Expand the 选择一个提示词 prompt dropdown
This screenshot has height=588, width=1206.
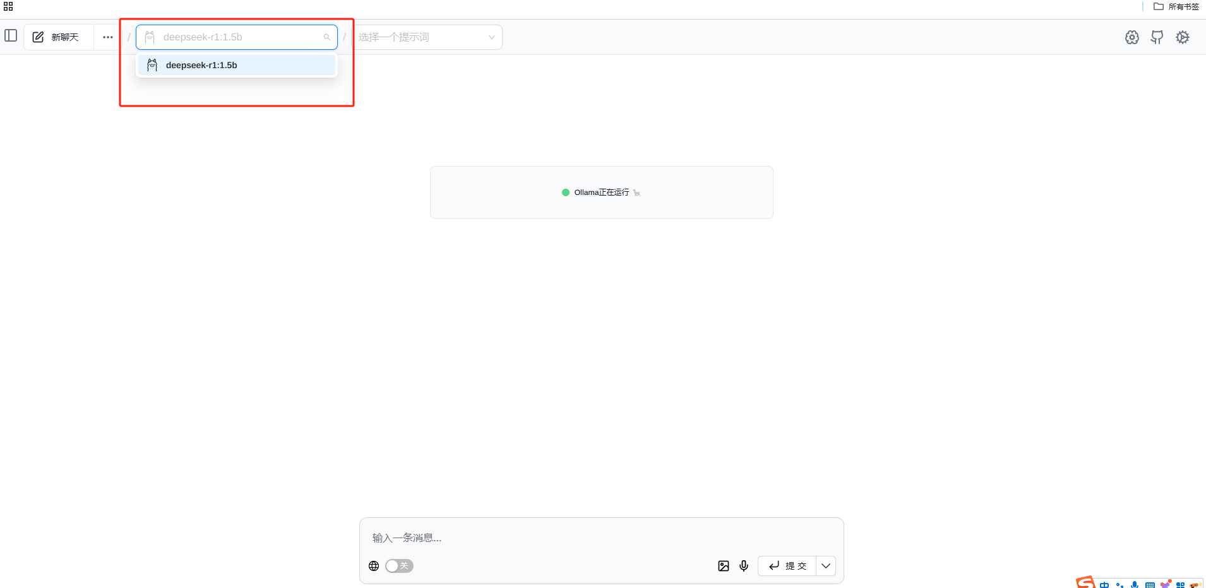pos(427,37)
